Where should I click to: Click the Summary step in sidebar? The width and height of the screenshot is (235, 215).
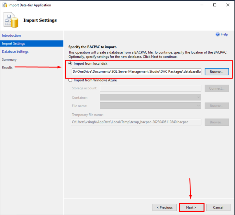pos(9,59)
